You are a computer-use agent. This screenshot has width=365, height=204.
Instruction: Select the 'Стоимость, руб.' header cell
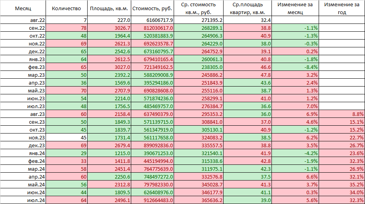152,8
